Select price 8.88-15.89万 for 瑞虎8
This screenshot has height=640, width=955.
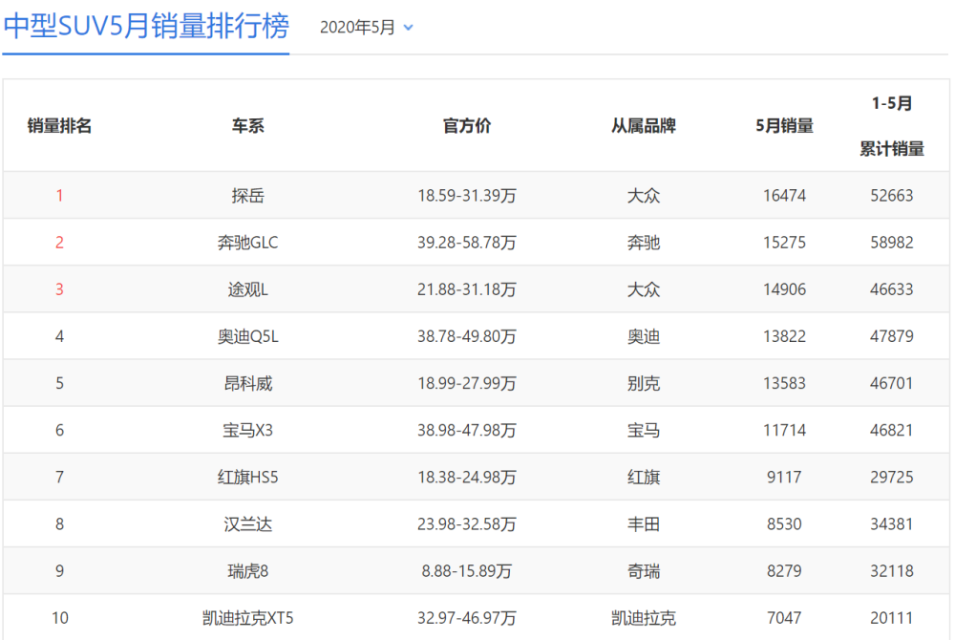coord(467,570)
